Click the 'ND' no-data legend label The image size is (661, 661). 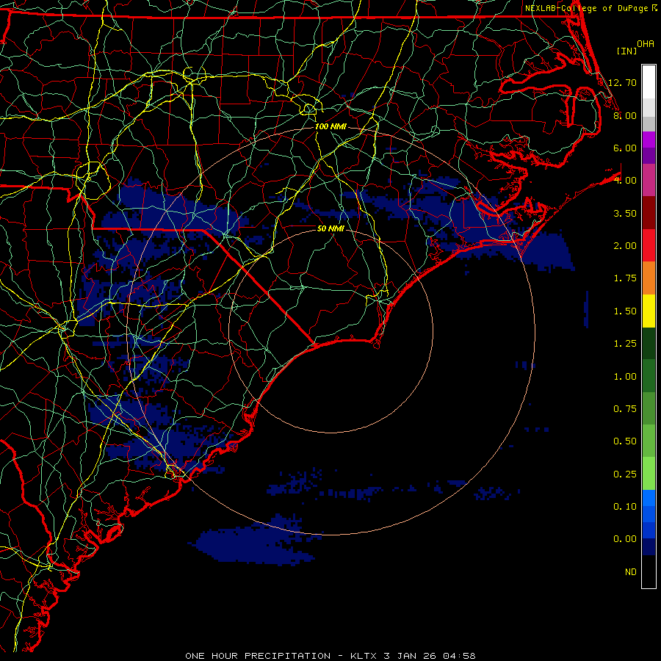pyautogui.click(x=631, y=572)
